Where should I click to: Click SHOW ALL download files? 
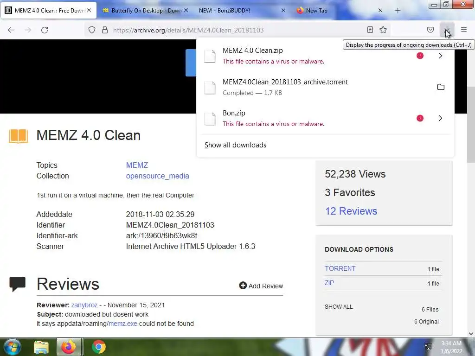pyautogui.click(x=339, y=307)
